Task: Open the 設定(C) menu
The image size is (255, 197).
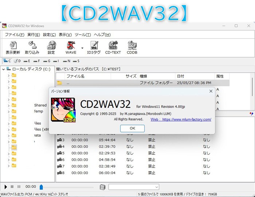Action: [x=50, y=35]
